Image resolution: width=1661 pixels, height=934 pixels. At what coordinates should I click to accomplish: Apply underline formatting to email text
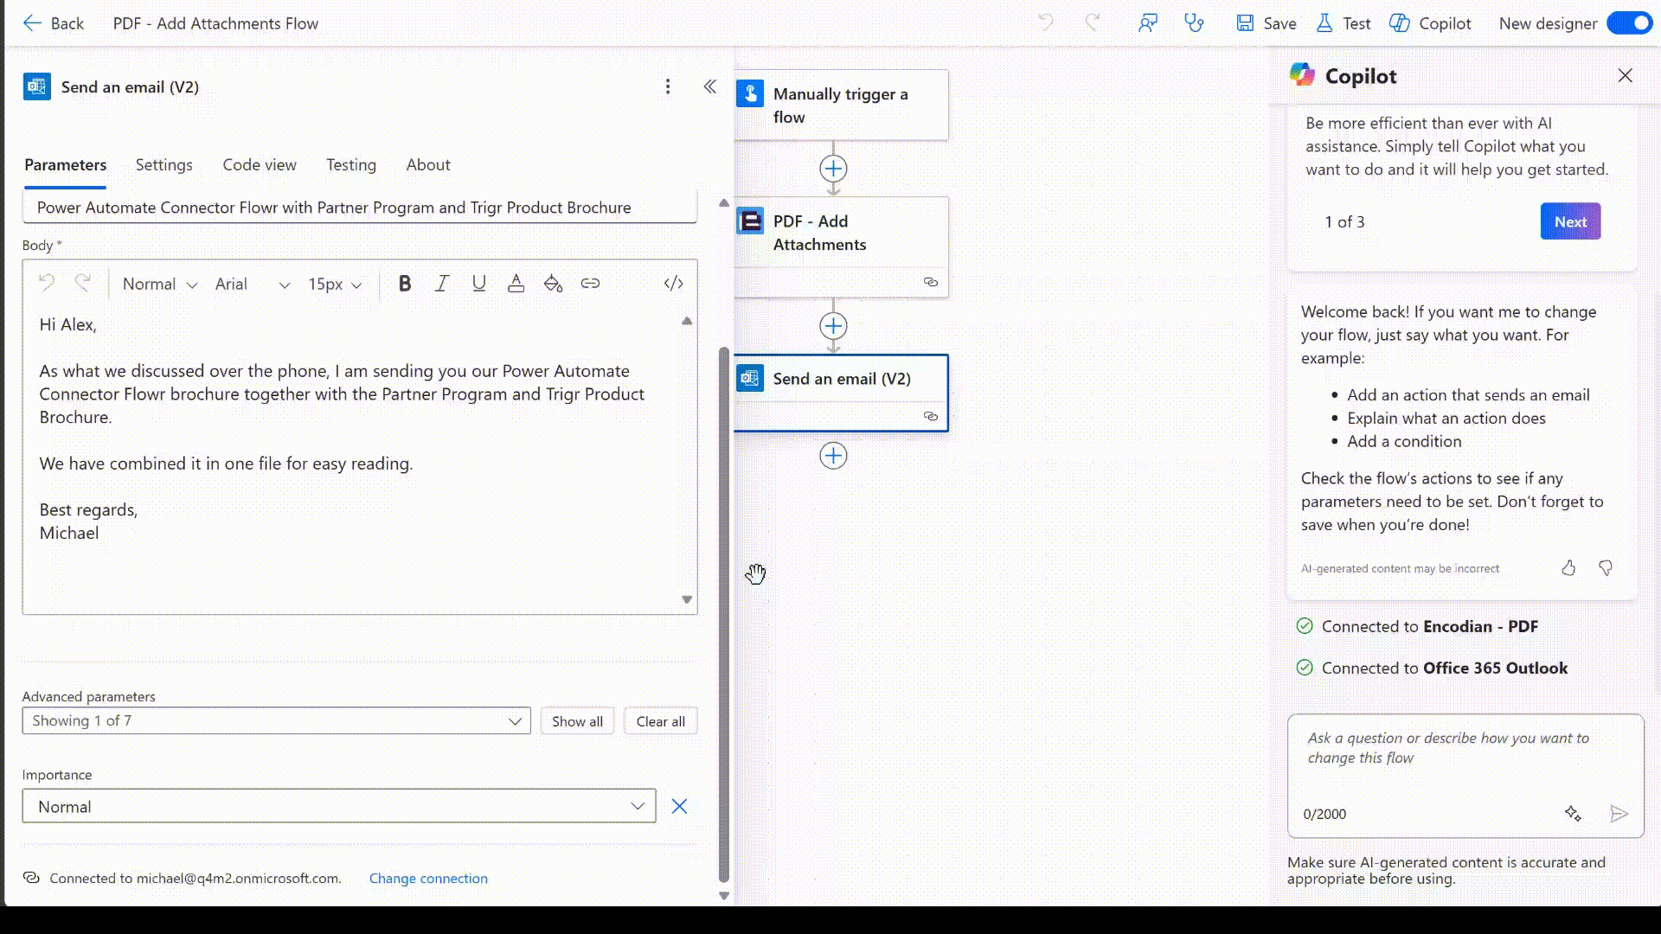[x=478, y=283]
